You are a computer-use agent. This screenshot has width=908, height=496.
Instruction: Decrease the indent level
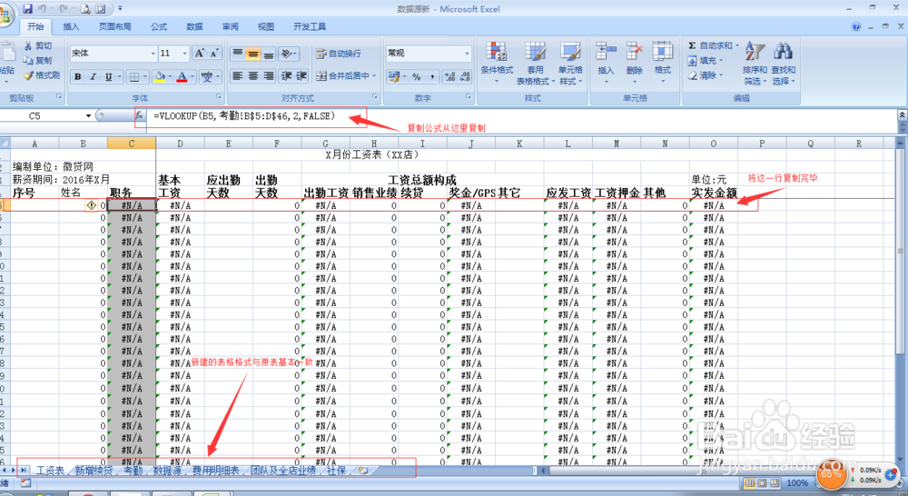[x=287, y=76]
